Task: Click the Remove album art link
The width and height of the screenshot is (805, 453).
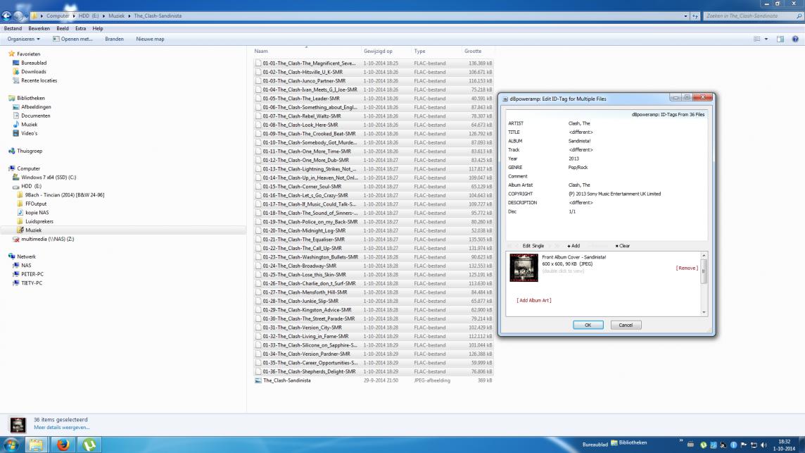Action: [x=687, y=268]
